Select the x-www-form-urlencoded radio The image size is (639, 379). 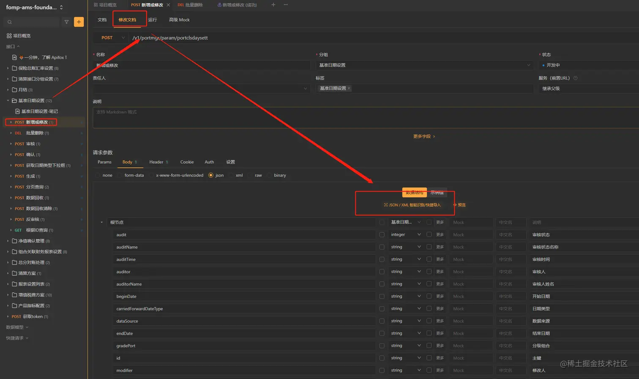151,176
